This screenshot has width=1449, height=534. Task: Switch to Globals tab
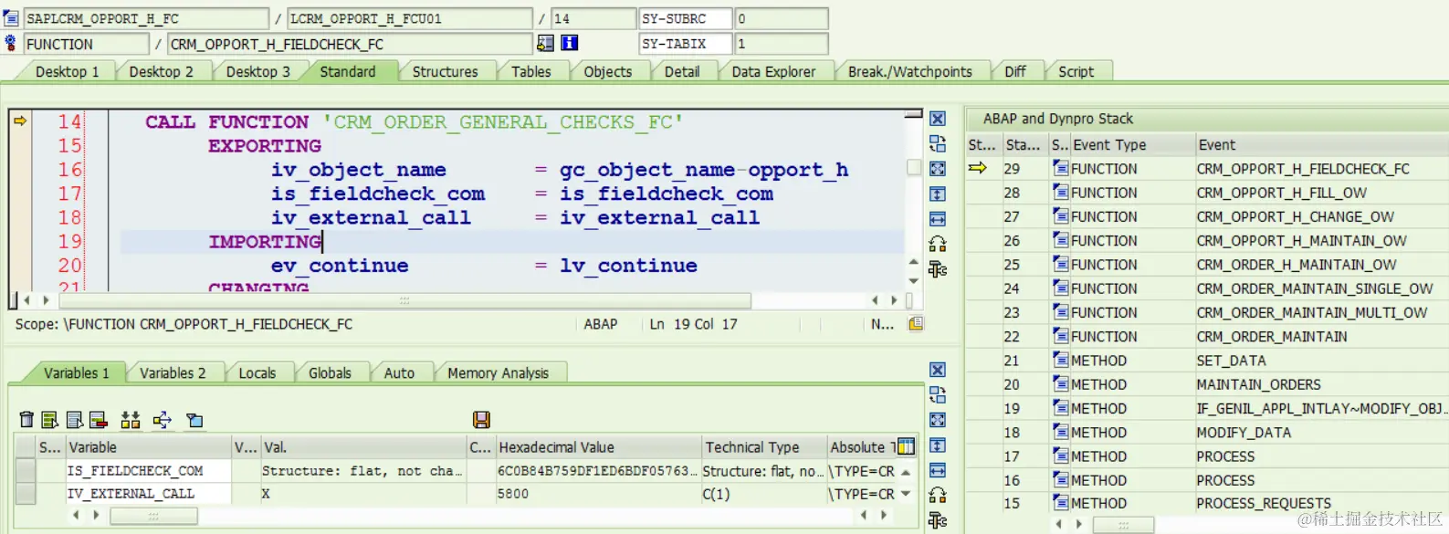click(330, 372)
